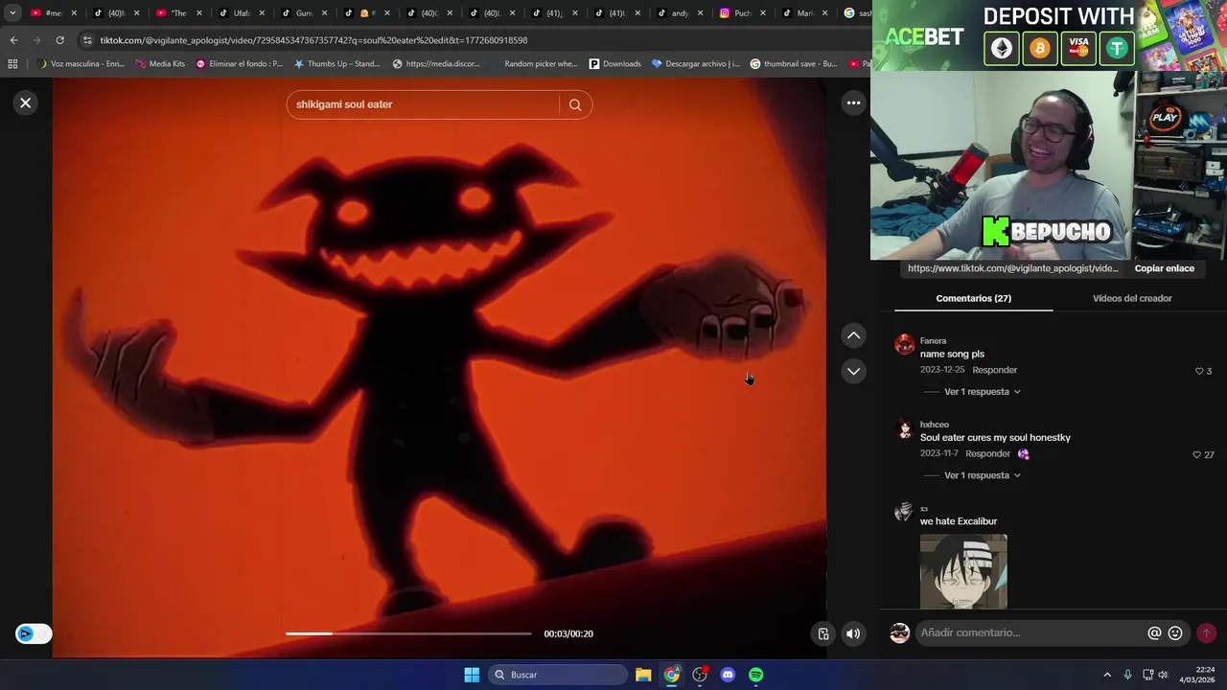Open 'Descargar archivo' bookmark
Viewport: 1227px width, 690px height.
pyautogui.click(x=695, y=64)
